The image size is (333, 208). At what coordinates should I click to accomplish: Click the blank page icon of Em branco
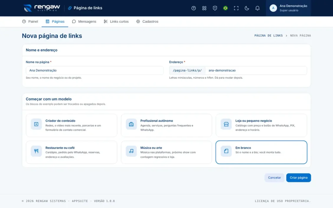pyautogui.click(x=226, y=151)
